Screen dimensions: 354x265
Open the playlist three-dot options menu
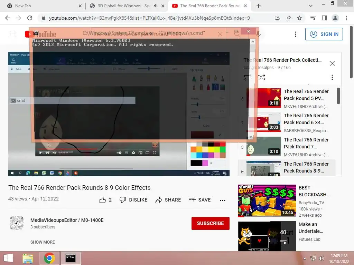[x=332, y=78]
